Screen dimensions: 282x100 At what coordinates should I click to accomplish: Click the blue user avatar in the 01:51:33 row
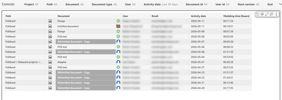click(118, 52)
